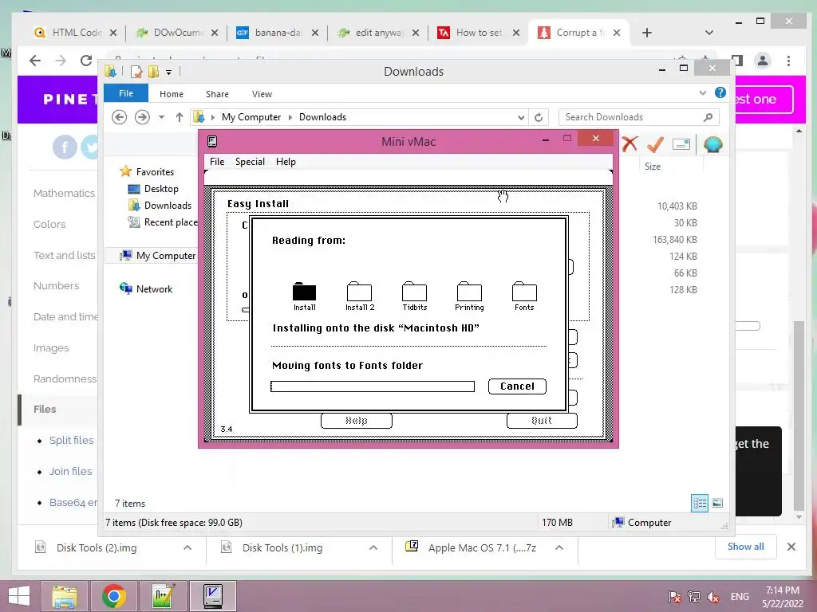
Task: Click the orange checkmark icon
Action: coord(656,143)
